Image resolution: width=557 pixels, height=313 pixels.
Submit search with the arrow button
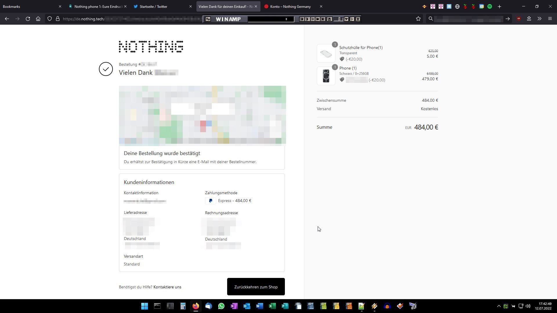pyautogui.click(x=508, y=19)
